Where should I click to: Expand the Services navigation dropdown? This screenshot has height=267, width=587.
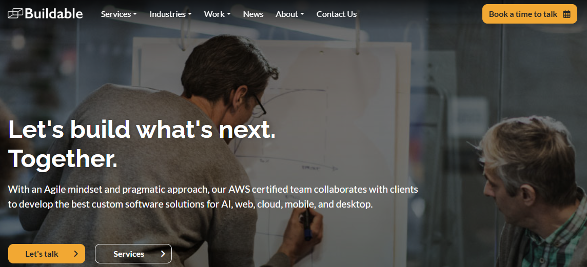tap(119, 14)
